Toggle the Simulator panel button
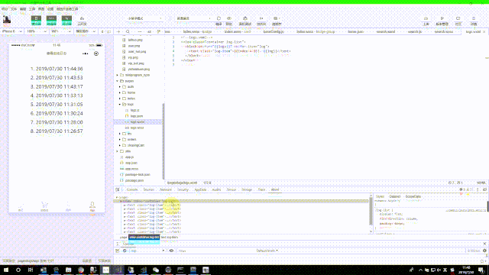 pyautogui.click(x=36, y=21)
